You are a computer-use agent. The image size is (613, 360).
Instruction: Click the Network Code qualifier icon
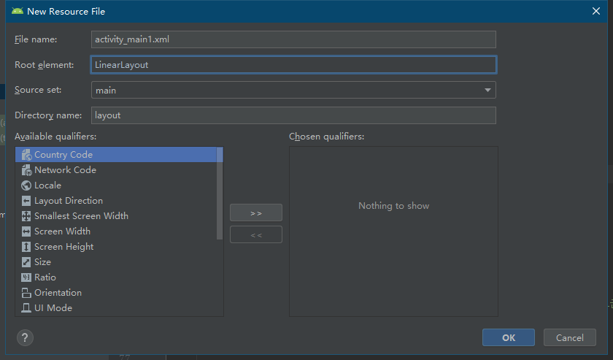pos(26,170)
